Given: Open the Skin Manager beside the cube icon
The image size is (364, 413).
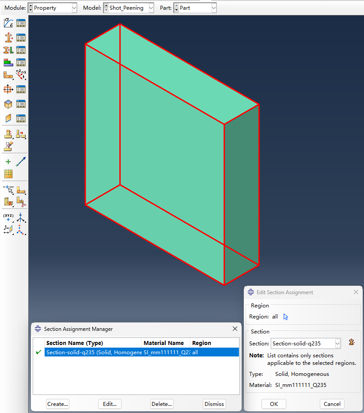Looking at the screenshot, I should tap(21, 104).
